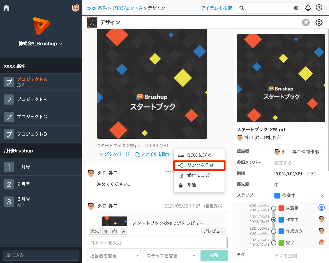Click the プ icon beside プロジェクトB
The width and height of the screenshot is (329, 263).
point(9,99)
